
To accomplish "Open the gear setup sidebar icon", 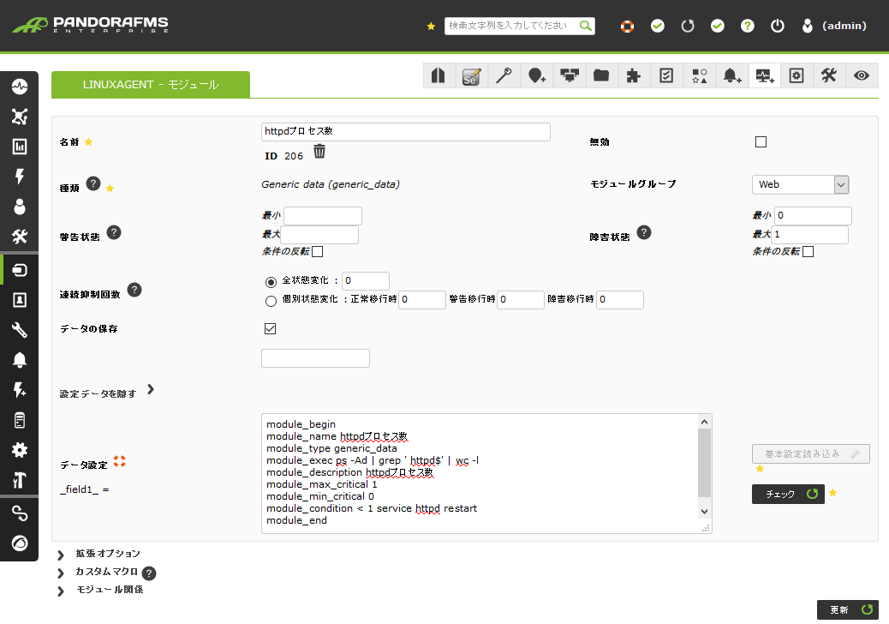I will pos(20,450).
